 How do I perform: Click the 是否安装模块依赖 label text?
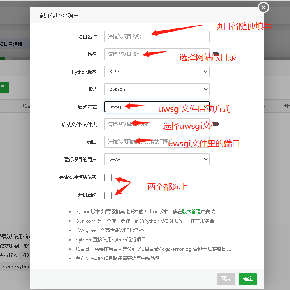coord(78,178)
